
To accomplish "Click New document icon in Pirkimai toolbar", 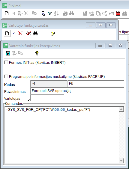I will (x=7, y=13).
